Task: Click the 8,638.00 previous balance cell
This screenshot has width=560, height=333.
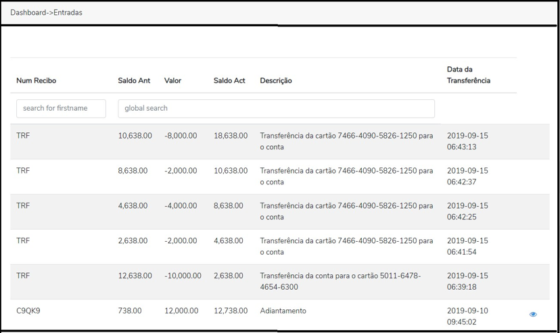Action: 133,171
